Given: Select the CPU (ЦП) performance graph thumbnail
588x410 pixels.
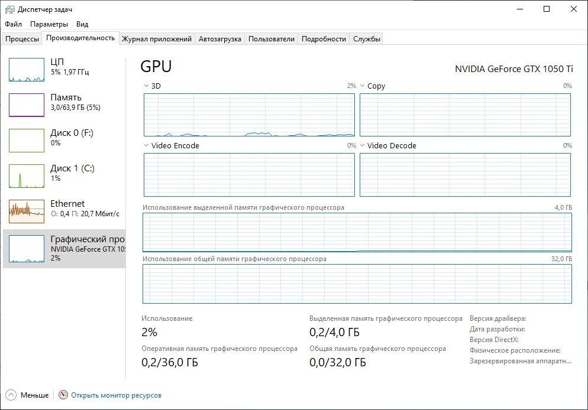Looking at the screenshot, I should (x=27, y=70).
